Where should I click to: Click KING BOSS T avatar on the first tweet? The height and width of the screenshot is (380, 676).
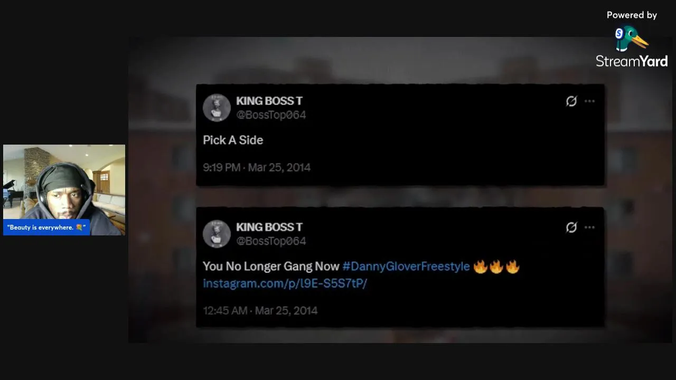coord(217,108)
